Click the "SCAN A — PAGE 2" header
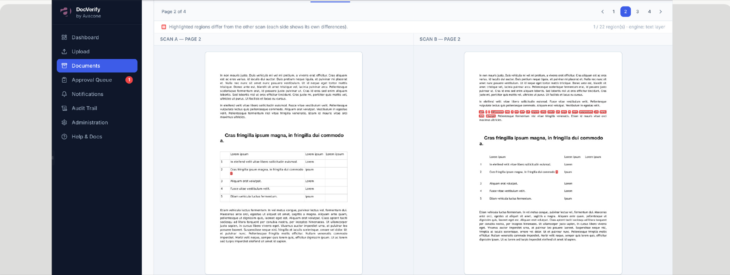Image resolution: width=730 pixels, height=275 pixels. coord(180,39)
